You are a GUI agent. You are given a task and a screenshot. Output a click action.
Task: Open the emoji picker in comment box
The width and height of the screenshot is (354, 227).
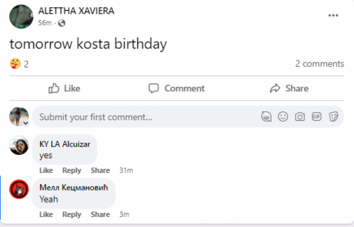click(x=283, y=117)
